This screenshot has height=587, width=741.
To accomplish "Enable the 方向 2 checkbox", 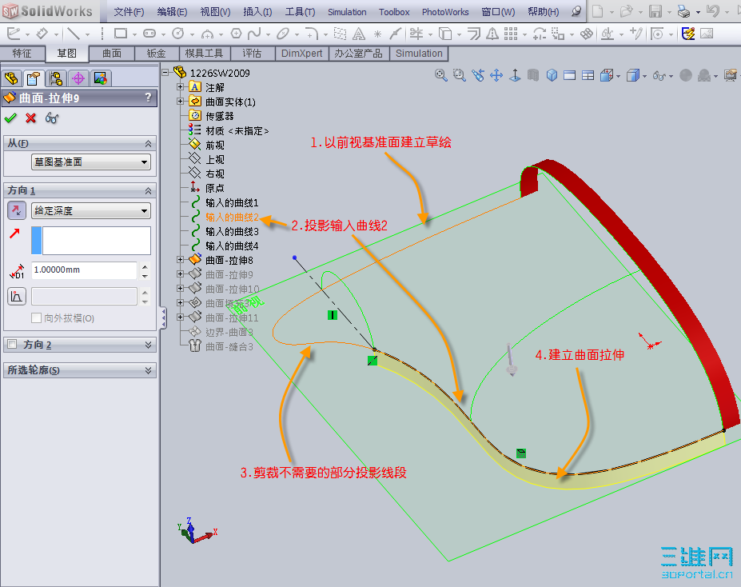I will [x=12, y=344].
